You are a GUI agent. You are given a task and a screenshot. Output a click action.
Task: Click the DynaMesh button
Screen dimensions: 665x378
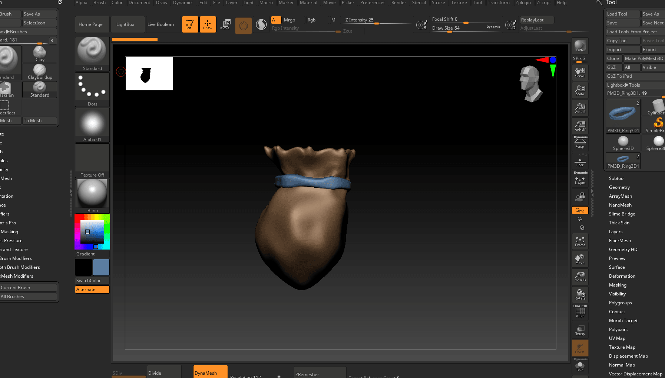click(210, 372)
